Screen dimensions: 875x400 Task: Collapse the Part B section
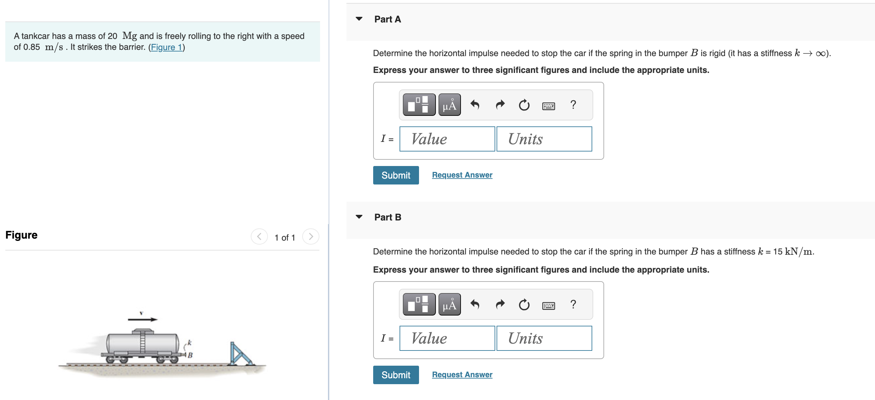click(359, 217)
